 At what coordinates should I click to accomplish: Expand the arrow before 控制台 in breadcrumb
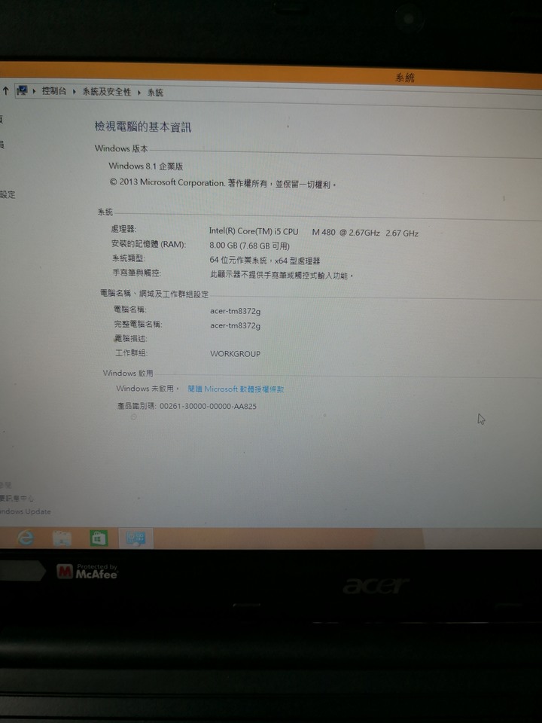(34, 91)
